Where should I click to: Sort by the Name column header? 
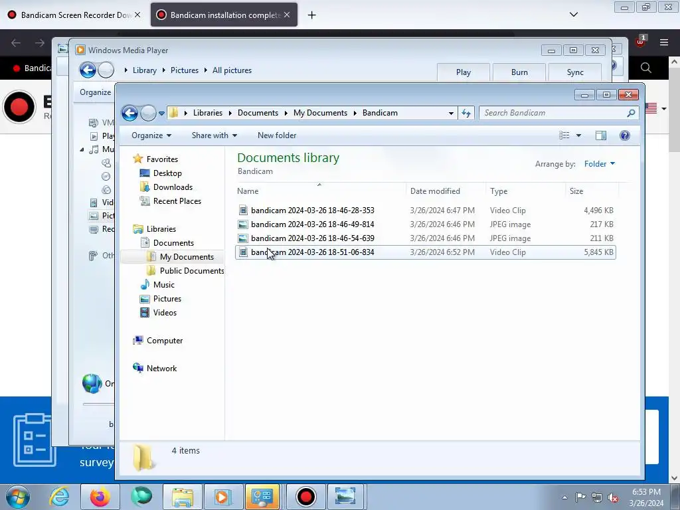(x=321, y=191)
